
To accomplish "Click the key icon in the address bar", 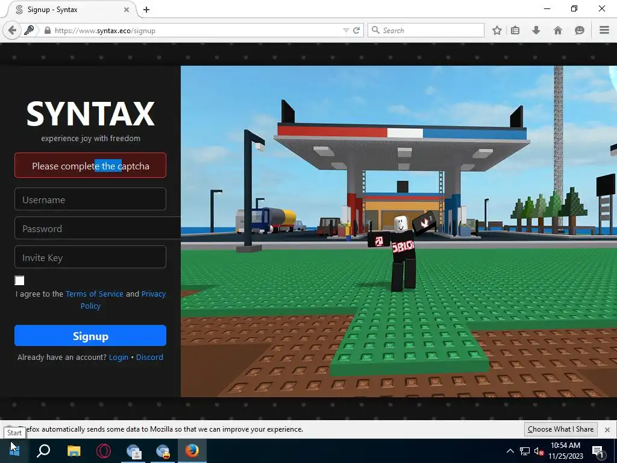I will coord(29,30).
